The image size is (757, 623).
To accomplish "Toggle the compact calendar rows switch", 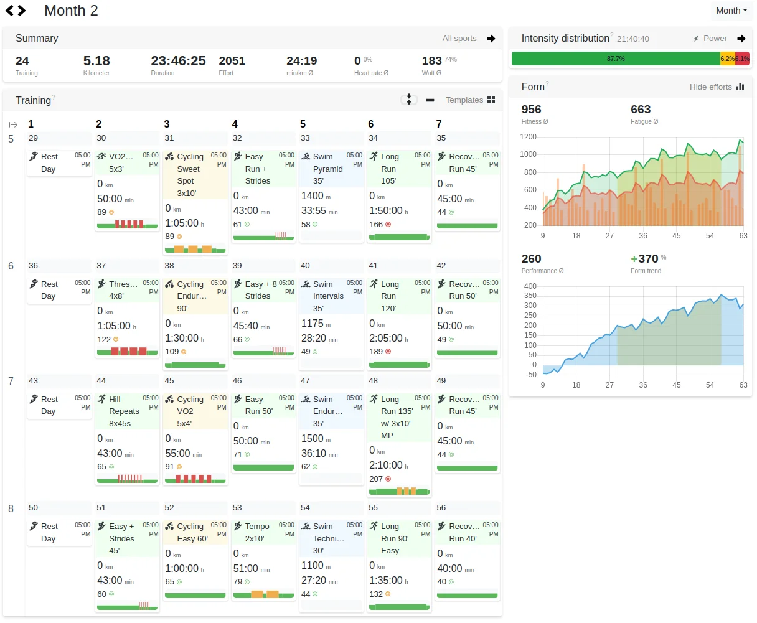I will coord(408,100).
